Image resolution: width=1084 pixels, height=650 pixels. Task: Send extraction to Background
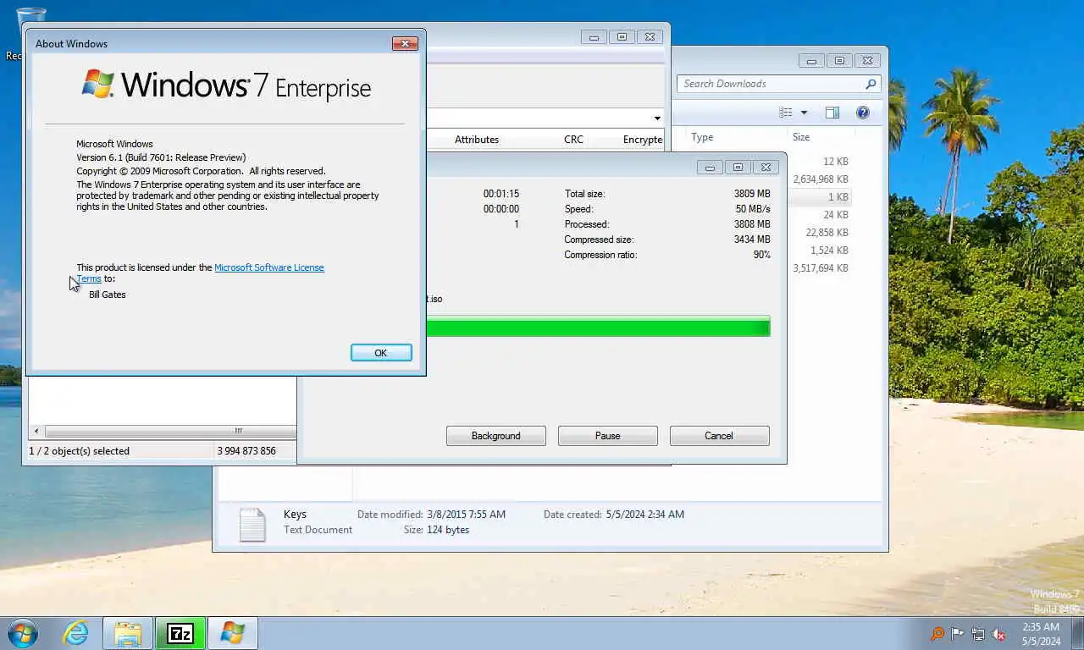tap(495, 436)
